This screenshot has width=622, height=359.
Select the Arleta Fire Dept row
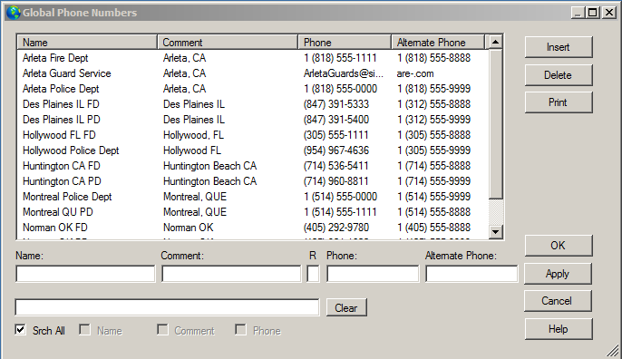[x=253, y=58]
